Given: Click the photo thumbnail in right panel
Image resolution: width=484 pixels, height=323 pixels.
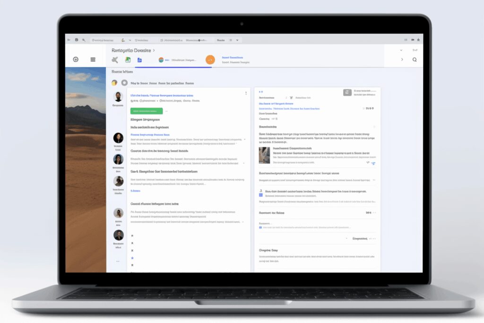Looking at the screenshot, I should coord(265,155).
